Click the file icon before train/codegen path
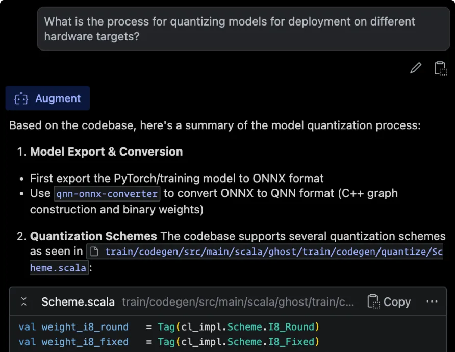The width and height of the screenshot is (455, 352). [94, 252]
